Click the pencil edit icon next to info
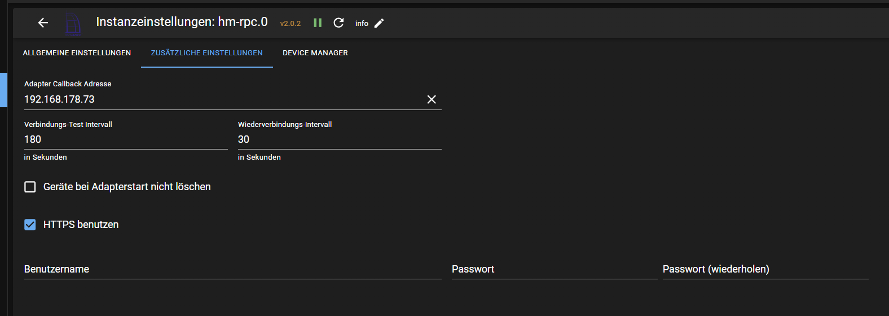The image size is (889, 316). [379, 23]
